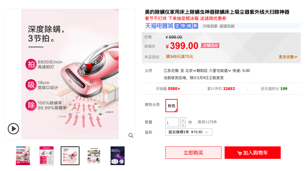
Task: Click the quantity input field
Action: [172, 122]
